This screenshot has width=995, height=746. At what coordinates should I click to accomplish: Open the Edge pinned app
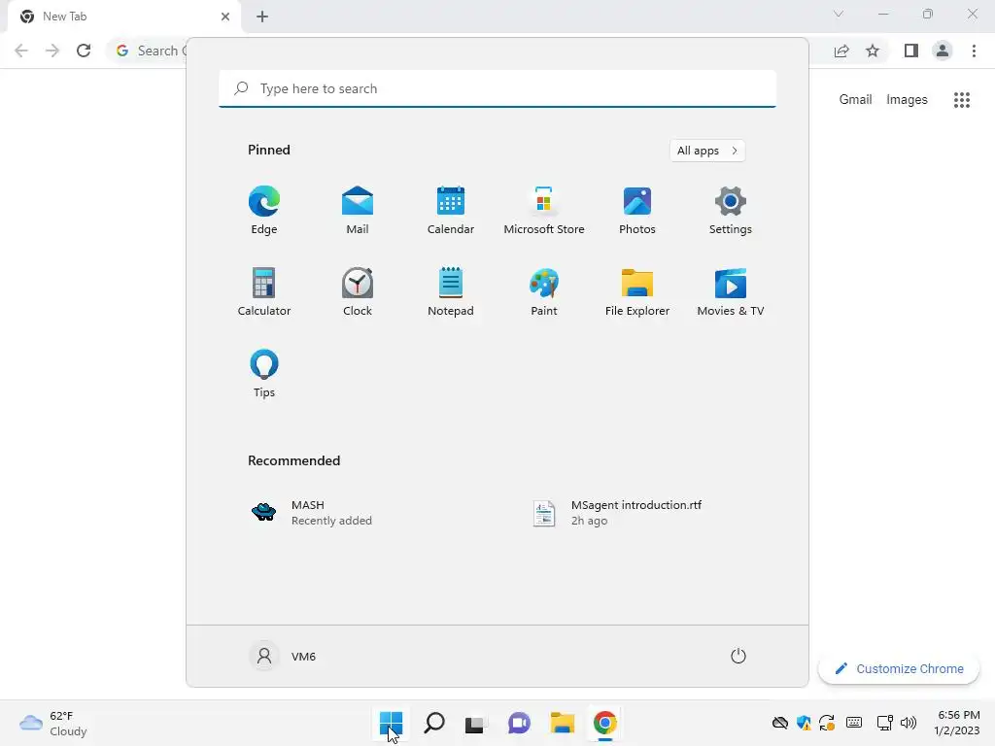pyautogui.click(x=264, y=211)
